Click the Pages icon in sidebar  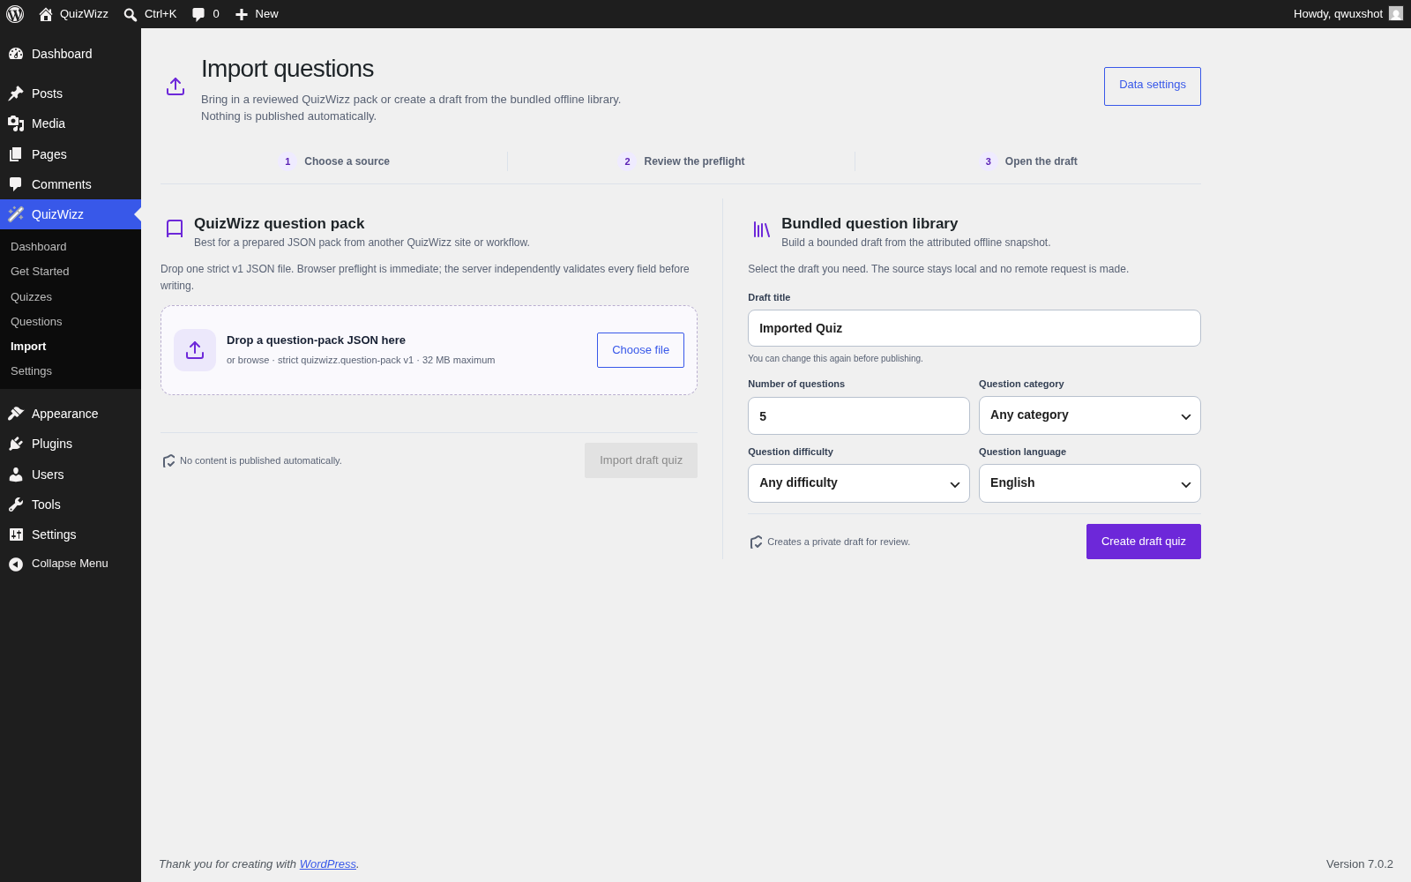[x=16, y=154]
